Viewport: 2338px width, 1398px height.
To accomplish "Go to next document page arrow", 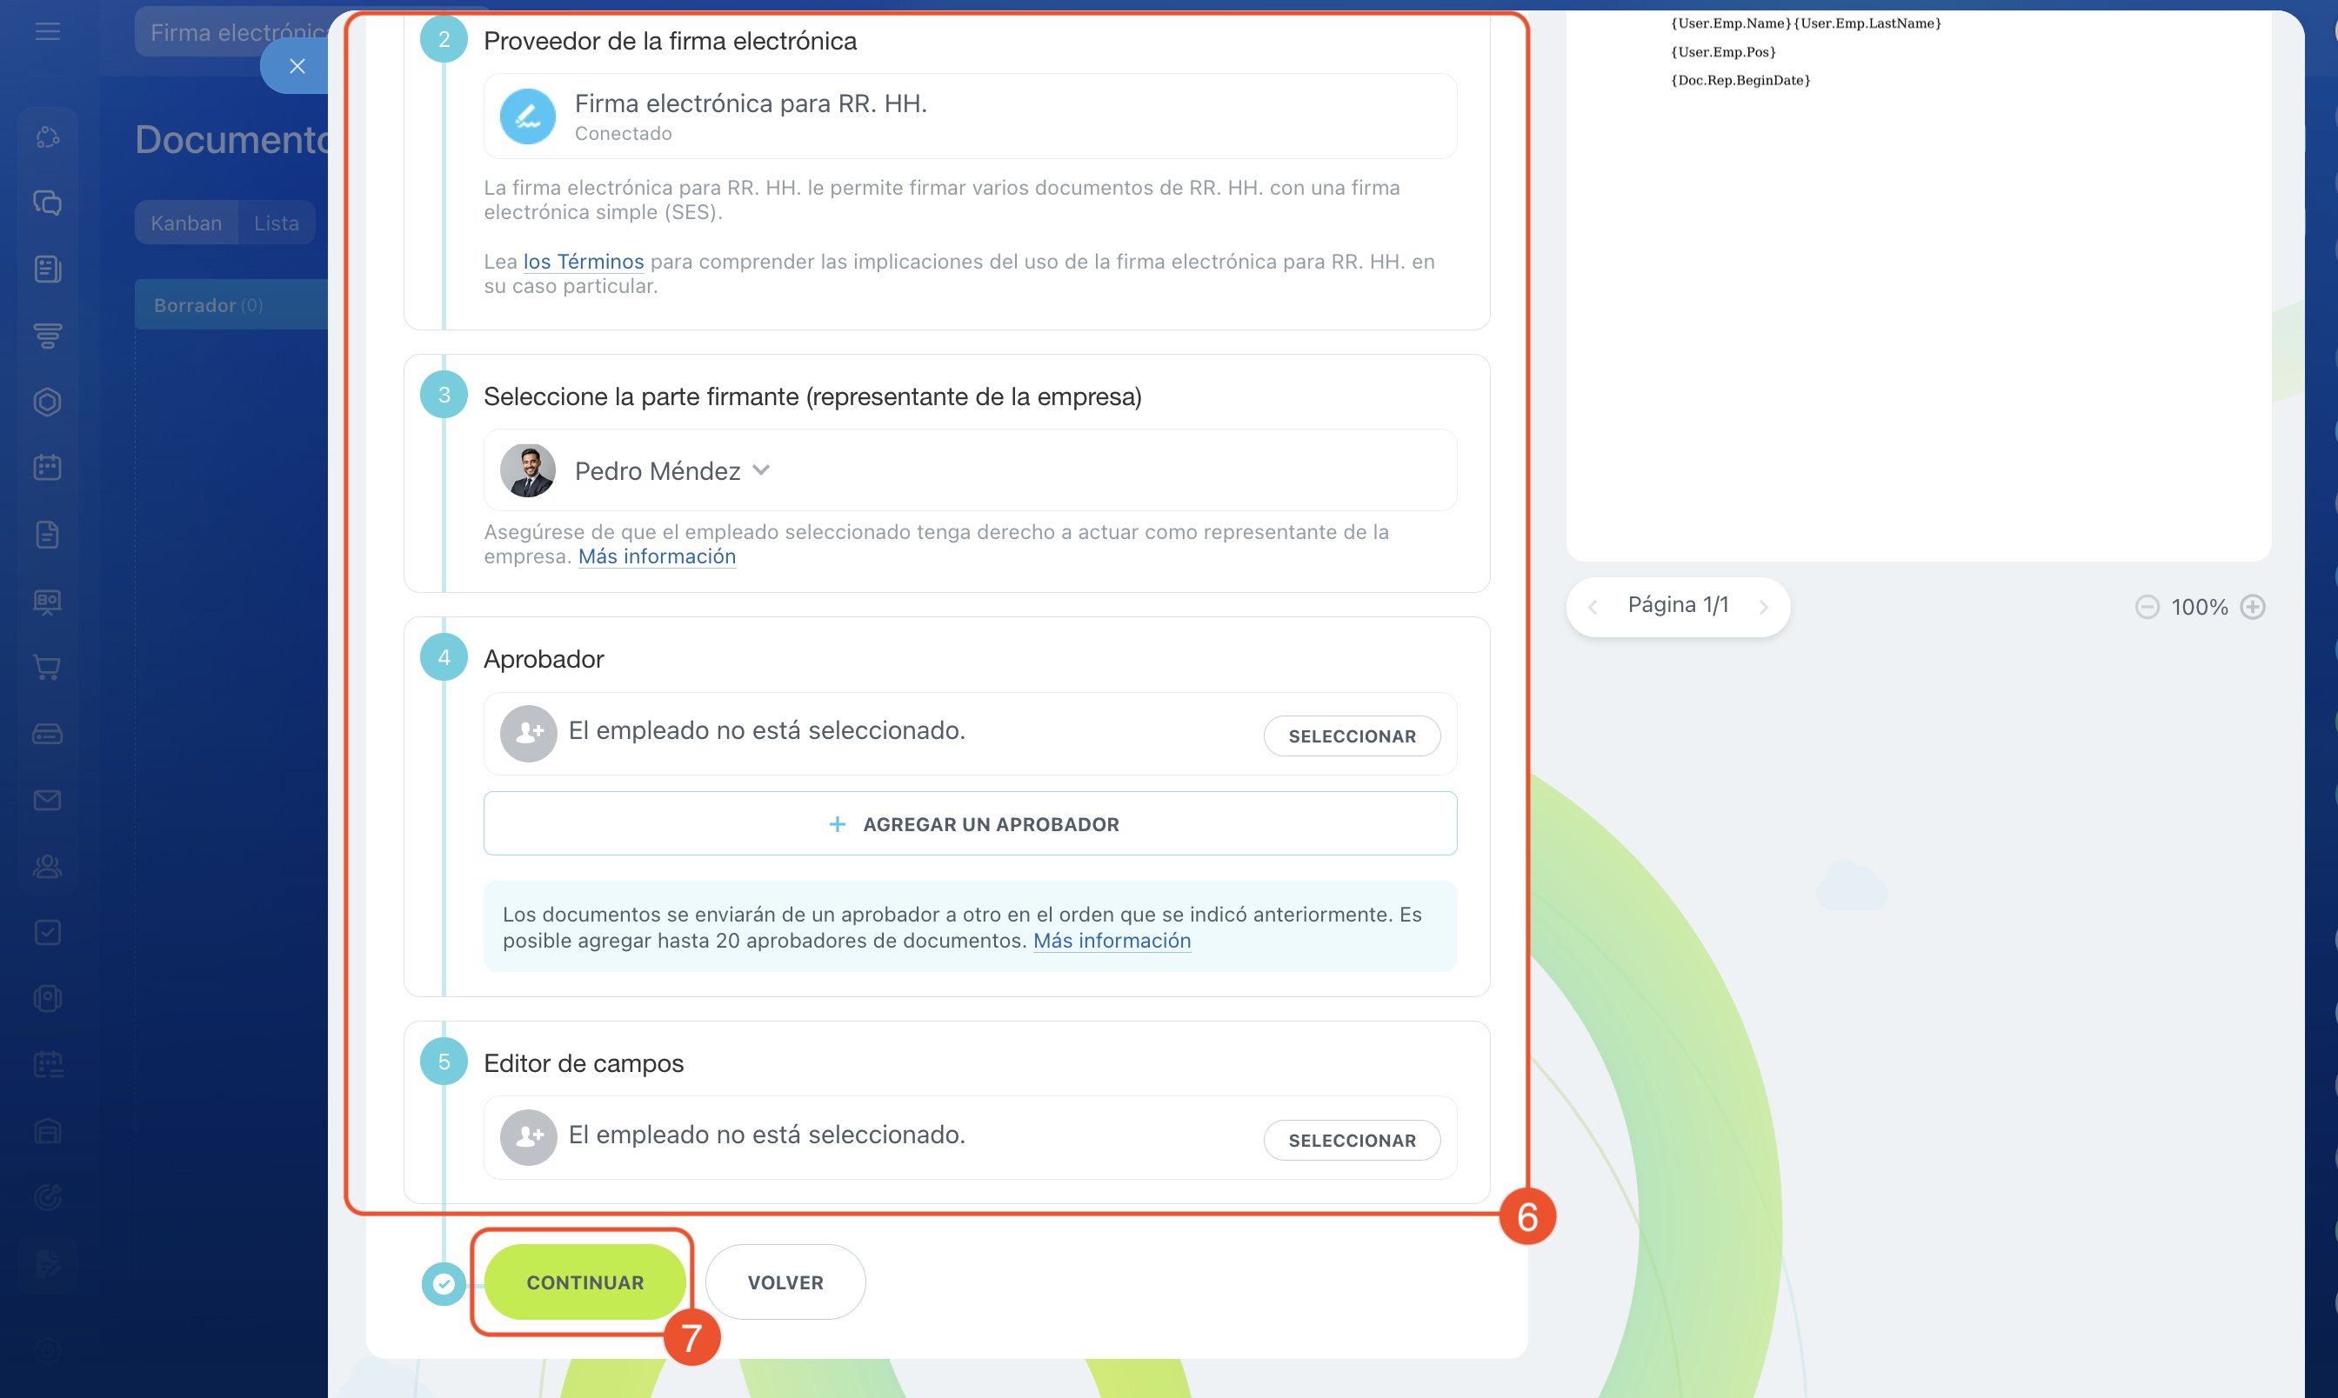I will click(x=1763, y=608).
